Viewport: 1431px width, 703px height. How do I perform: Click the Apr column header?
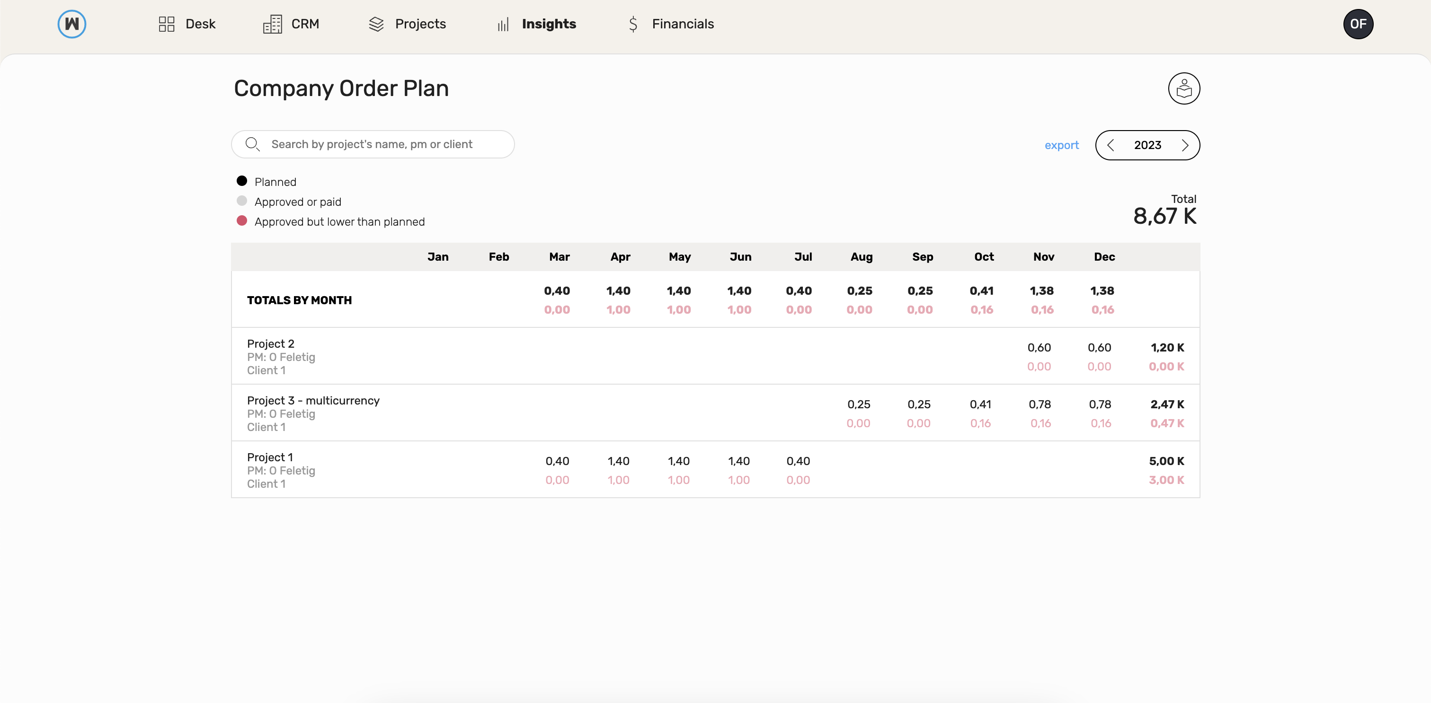(620, 256)
